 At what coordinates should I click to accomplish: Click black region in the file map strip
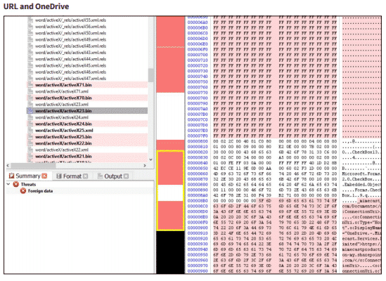170,252
